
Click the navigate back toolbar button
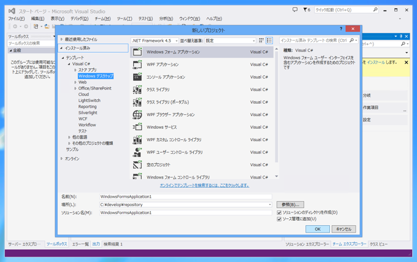point(15,26)
